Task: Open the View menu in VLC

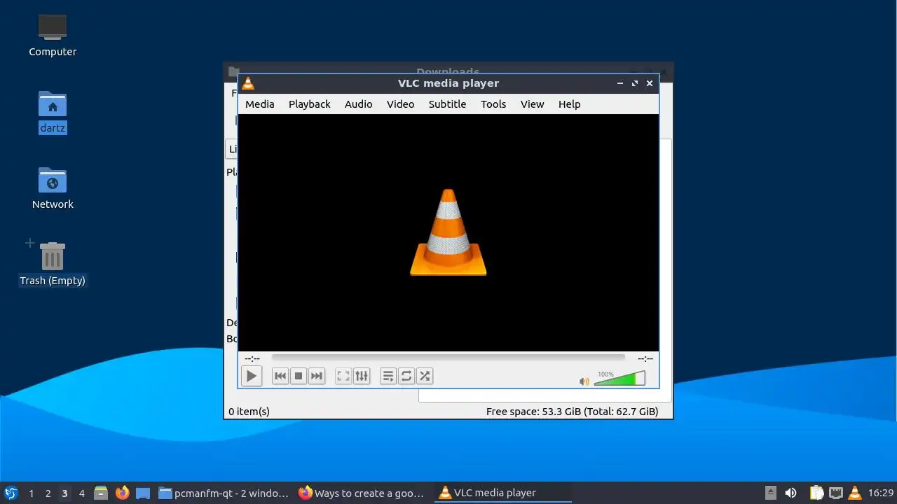Action: click(532, 104)
